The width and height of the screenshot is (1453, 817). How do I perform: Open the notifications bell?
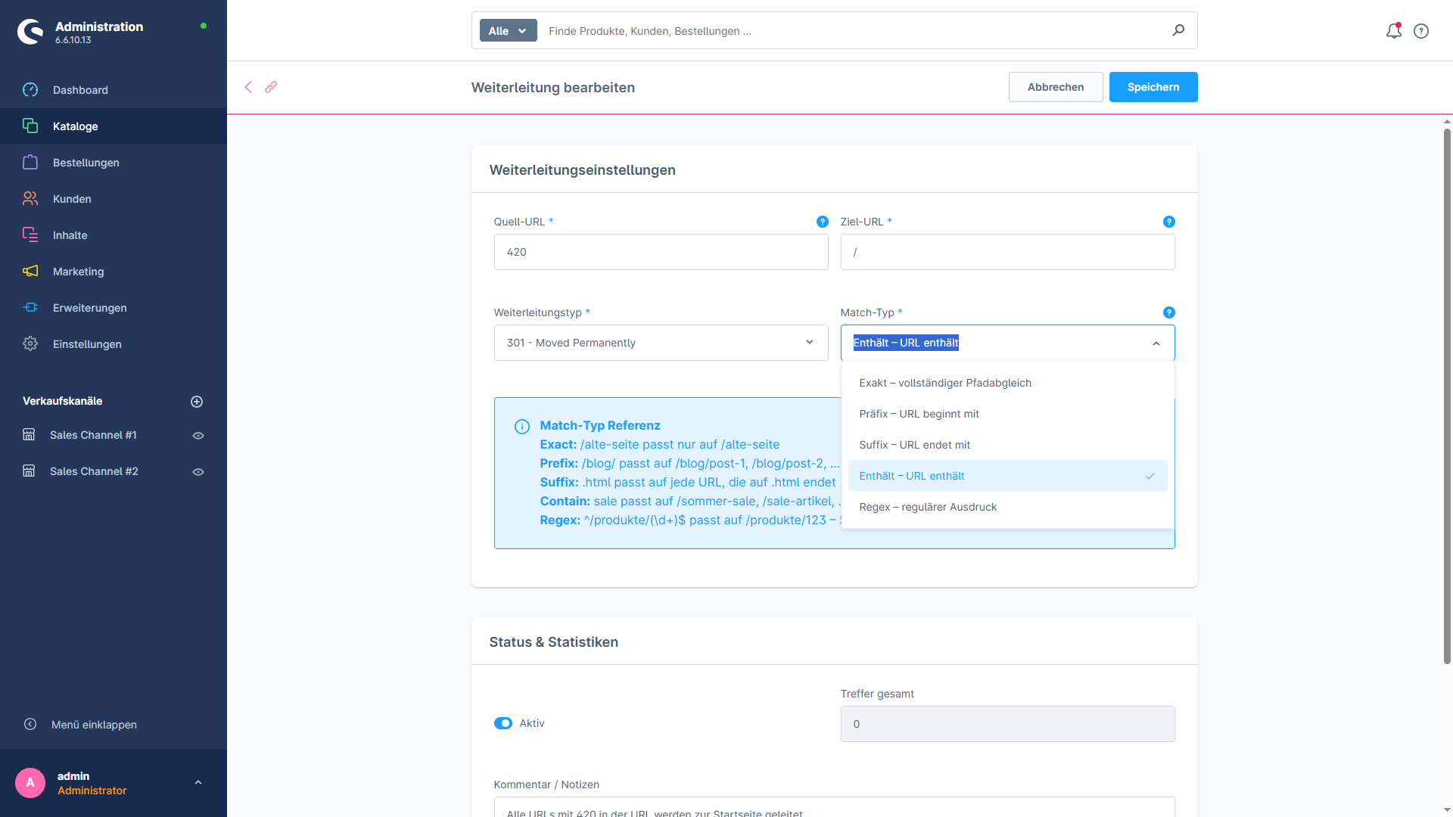coord(1393,31)
